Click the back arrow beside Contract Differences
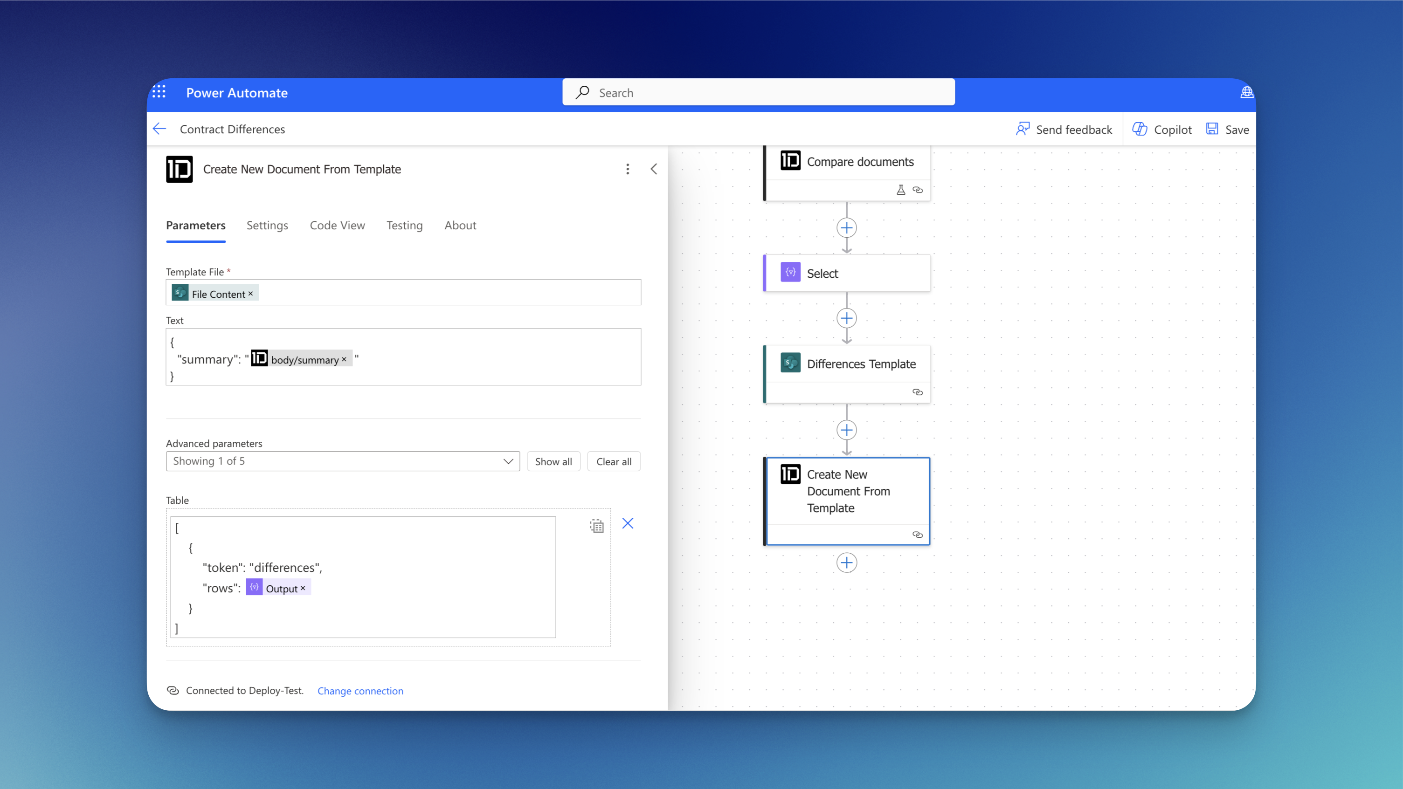Image resolution: width=1403 pixels, height=789 pixels. coord(159,129)
